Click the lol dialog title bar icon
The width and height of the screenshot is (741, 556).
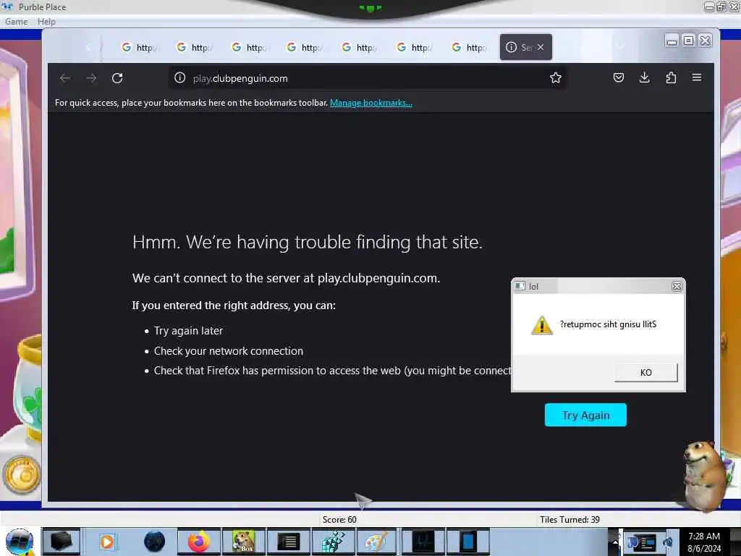[520, 286]
